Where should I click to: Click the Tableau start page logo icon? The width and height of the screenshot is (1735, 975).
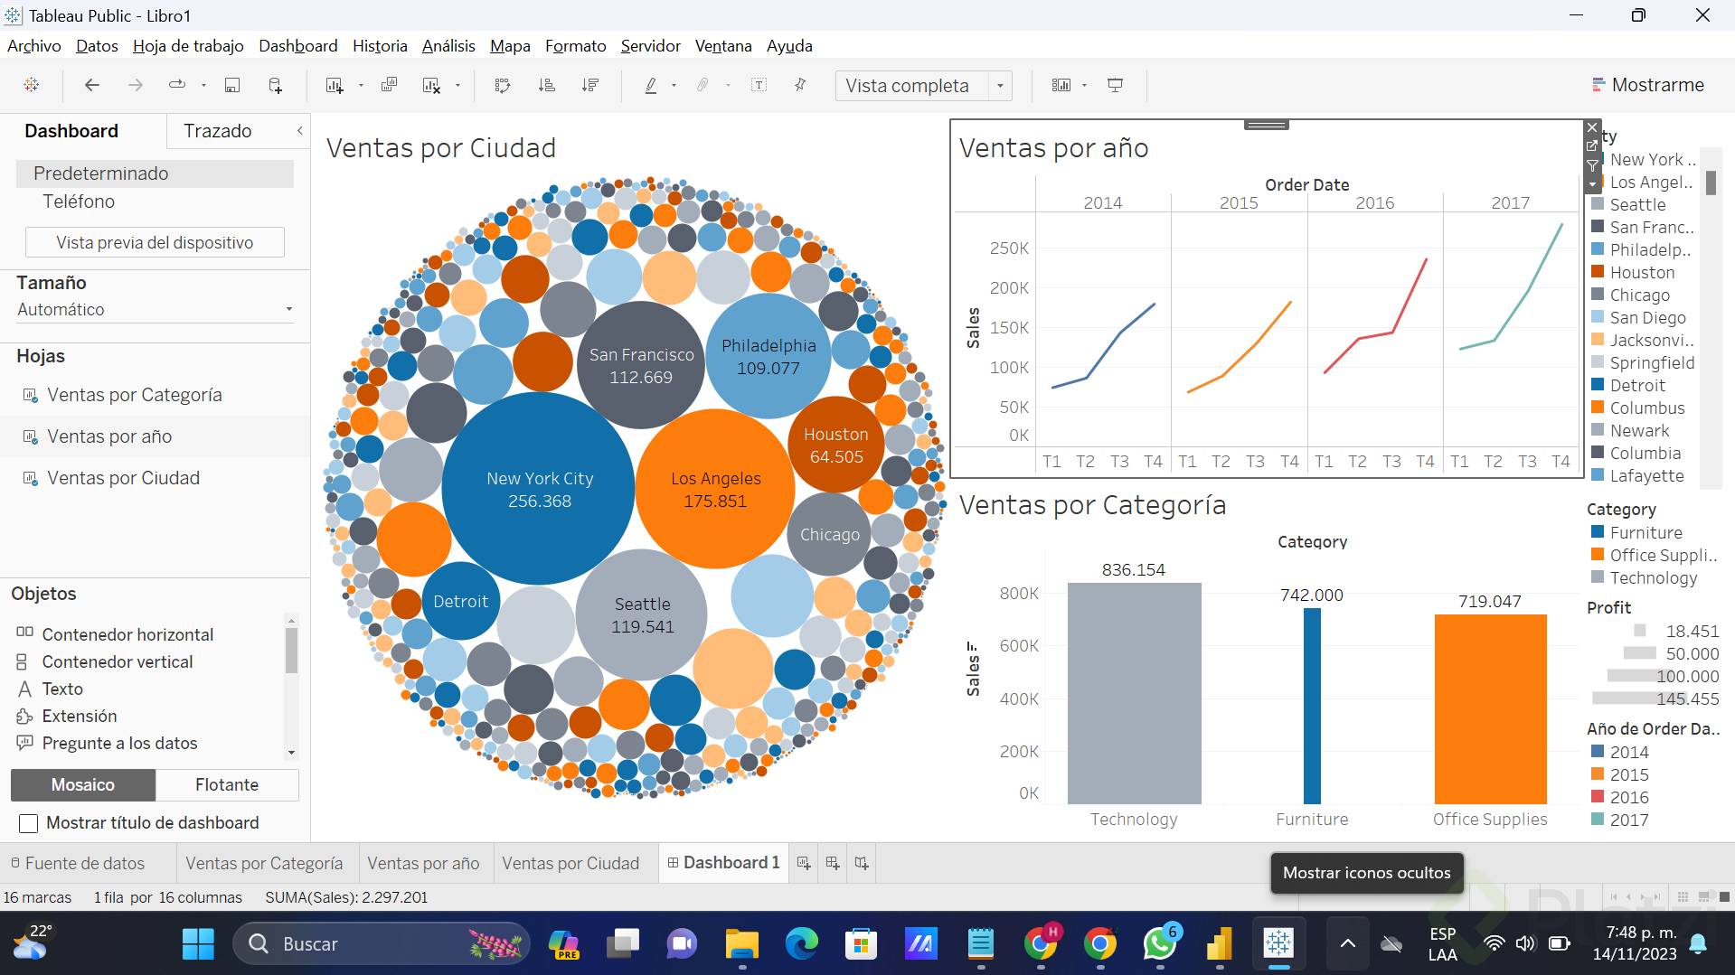pyautogui.click(x=32, y=85)
